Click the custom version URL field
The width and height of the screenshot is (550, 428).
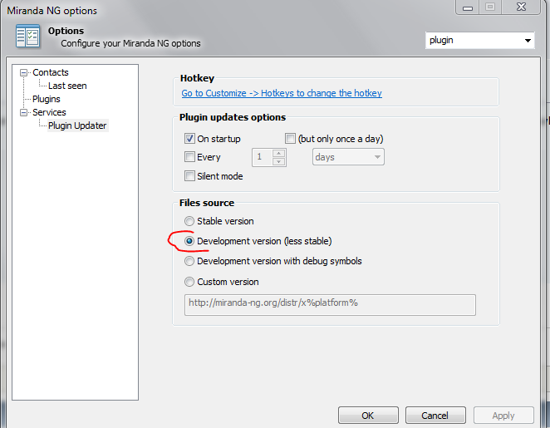[x=330, y=305]
